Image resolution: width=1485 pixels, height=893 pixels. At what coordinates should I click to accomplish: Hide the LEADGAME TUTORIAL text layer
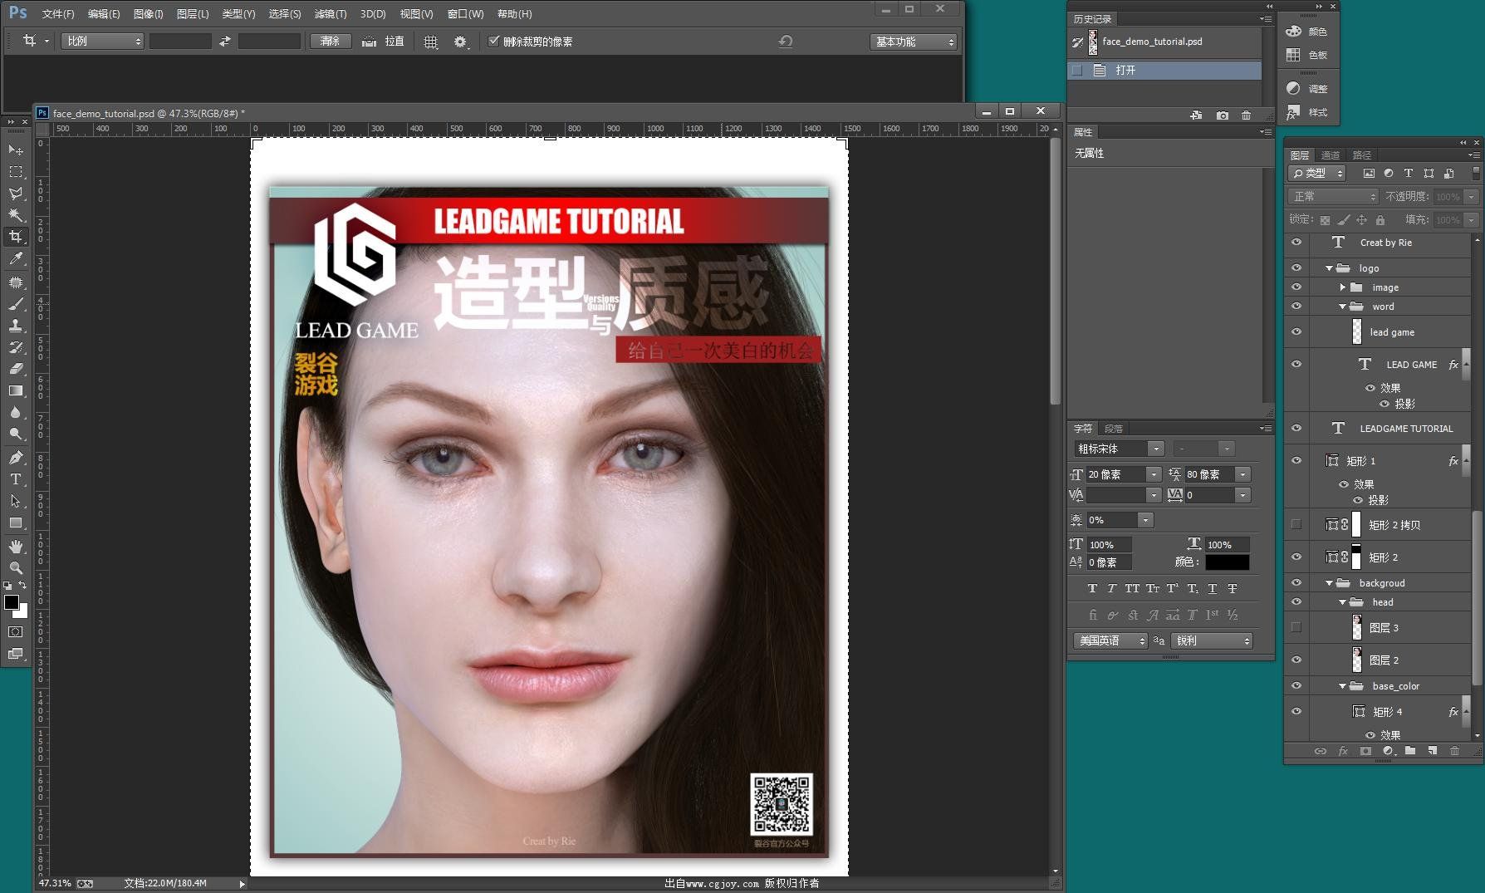(x=1296, y=428)
